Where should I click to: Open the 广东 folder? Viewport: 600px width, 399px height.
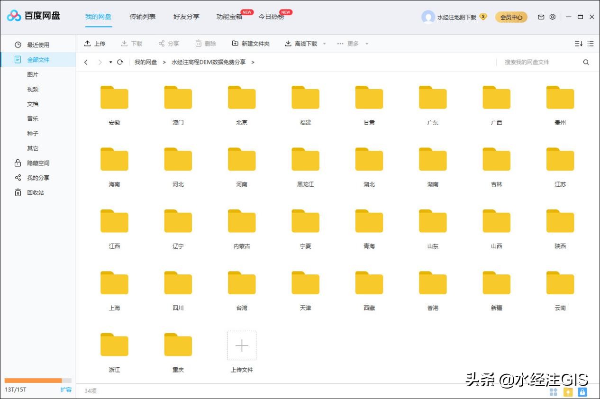(433, 98)
